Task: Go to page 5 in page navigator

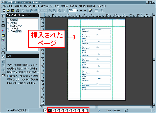Action: 61,110
